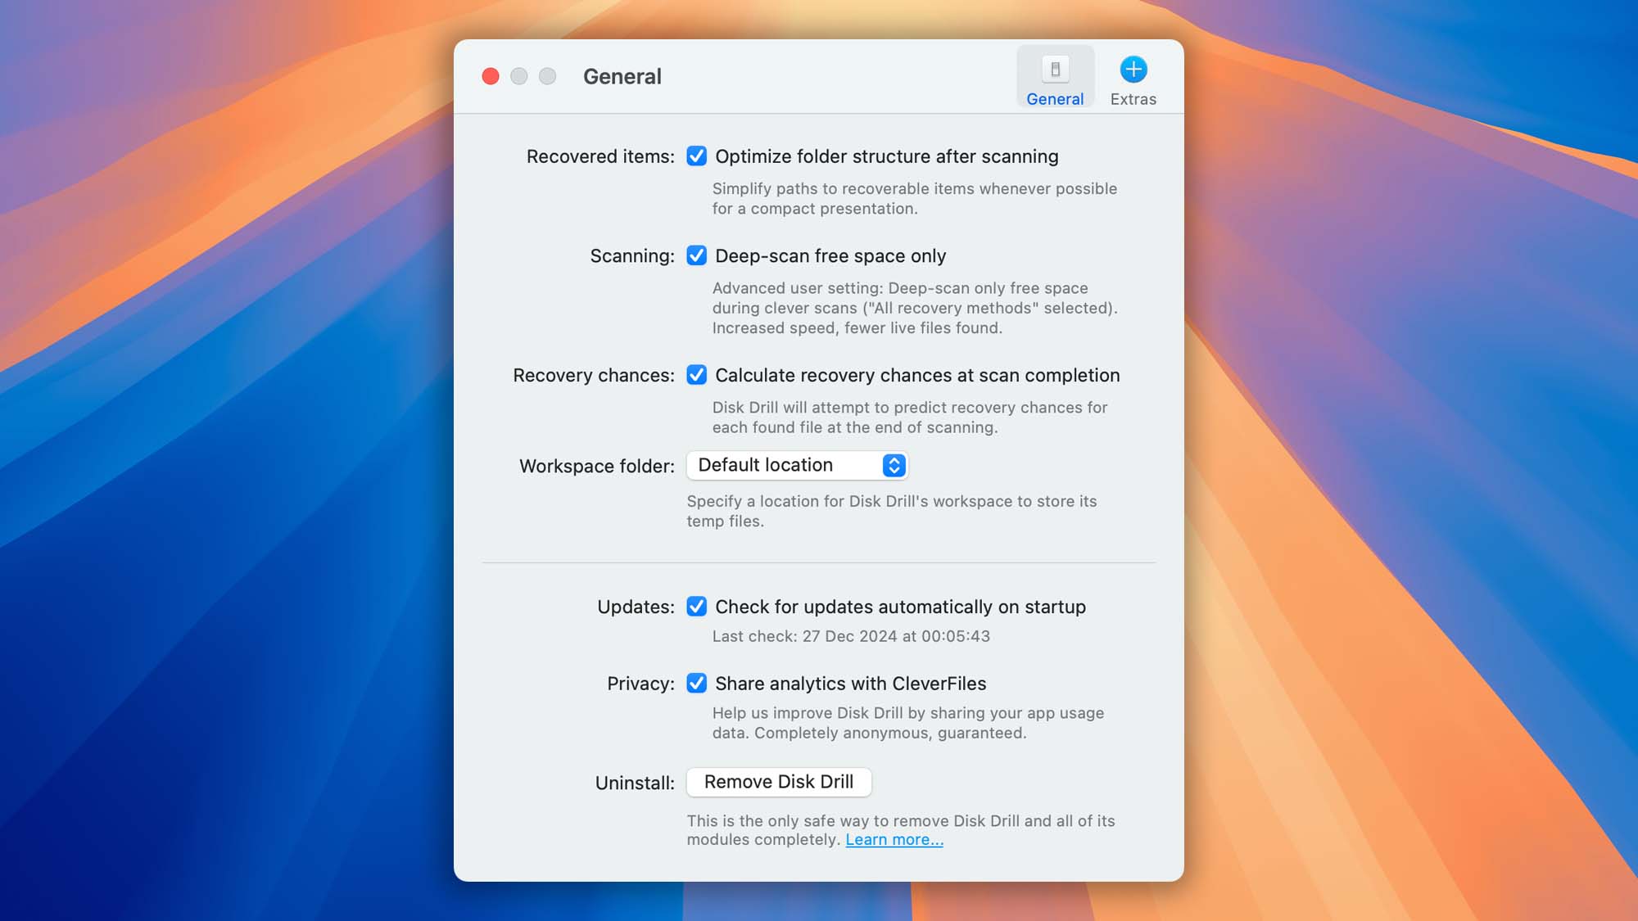This screenshot has width=1638, height=921.
Task: Click the red close button to exit
Action: pyautogui.click(x=491, y=75)
